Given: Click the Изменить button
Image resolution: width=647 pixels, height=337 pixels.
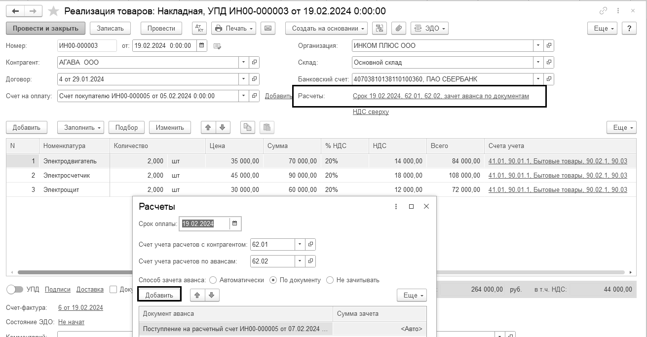Looking at the screenshot, I should 170,127.
